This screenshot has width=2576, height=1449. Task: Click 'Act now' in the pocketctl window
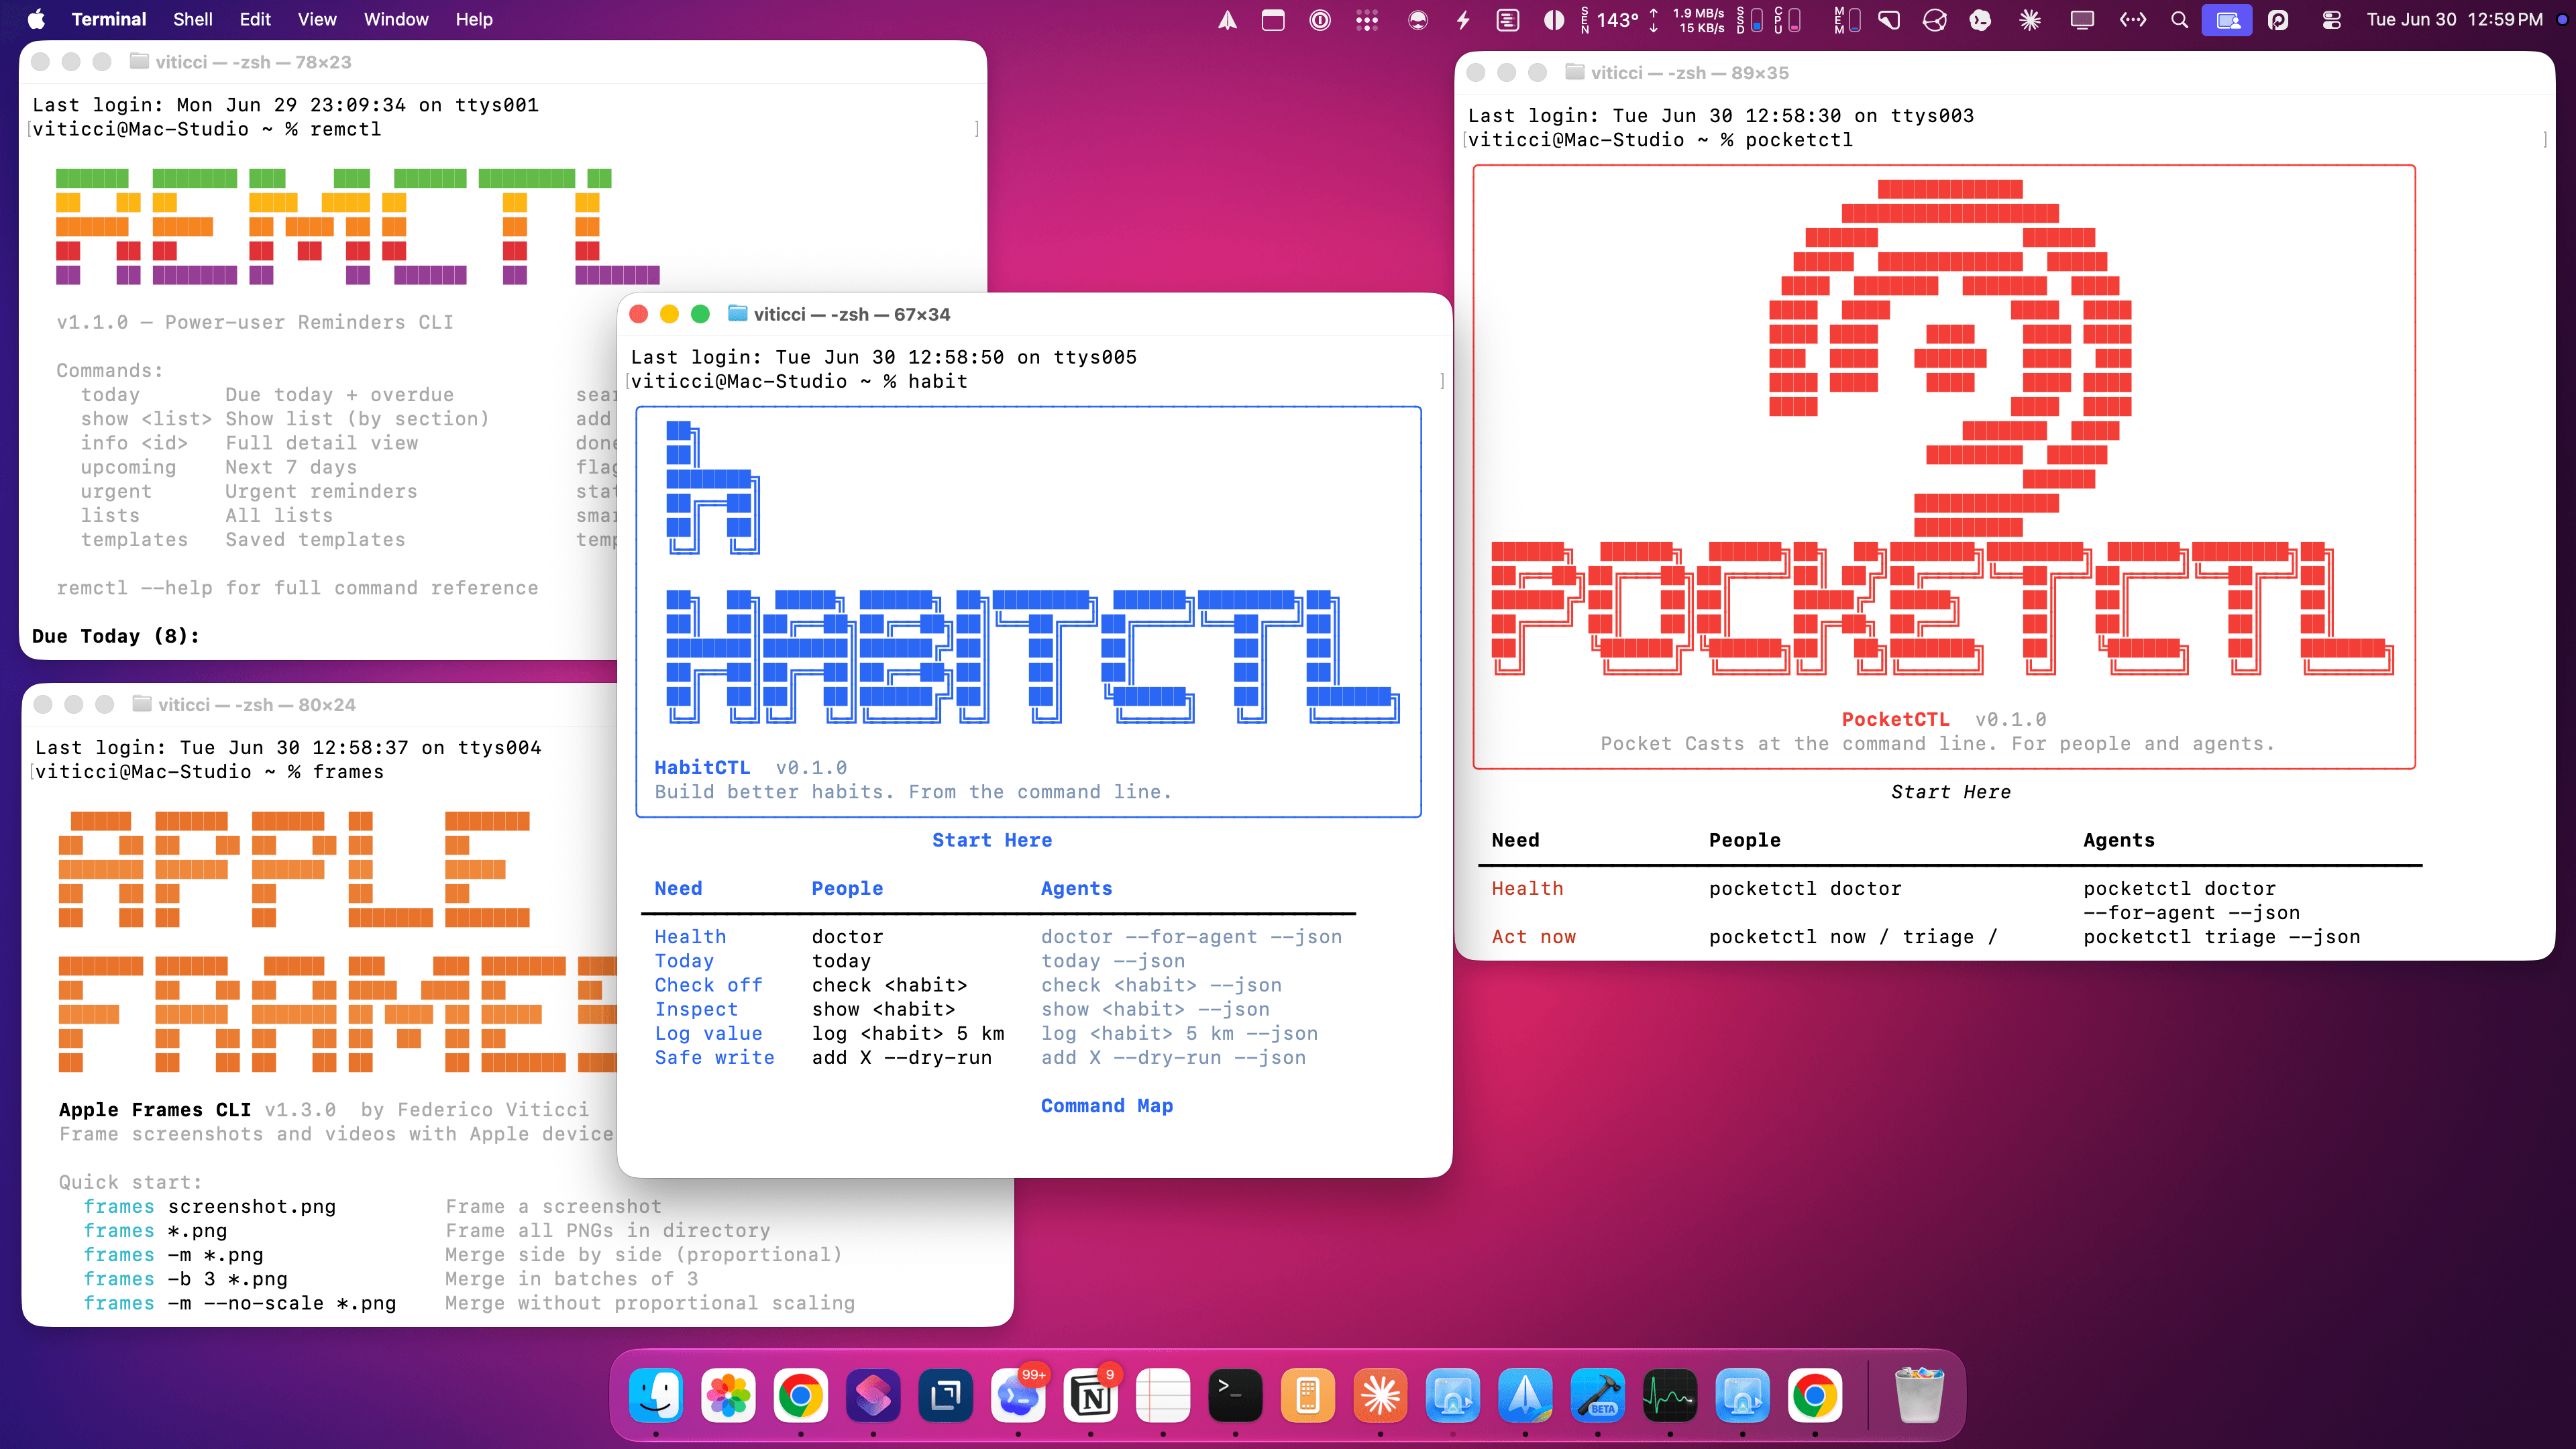(x=1533, y=937)
